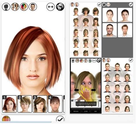137x124 pixels.
Task: Confirm with checkmark in women's hairstyle grid
Action: click(99, 4)
